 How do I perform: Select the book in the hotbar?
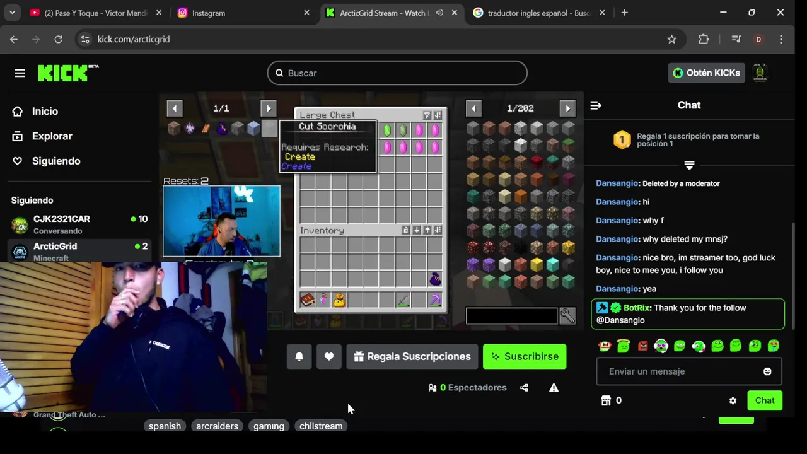pyautogui.click(x=307, y=301)
